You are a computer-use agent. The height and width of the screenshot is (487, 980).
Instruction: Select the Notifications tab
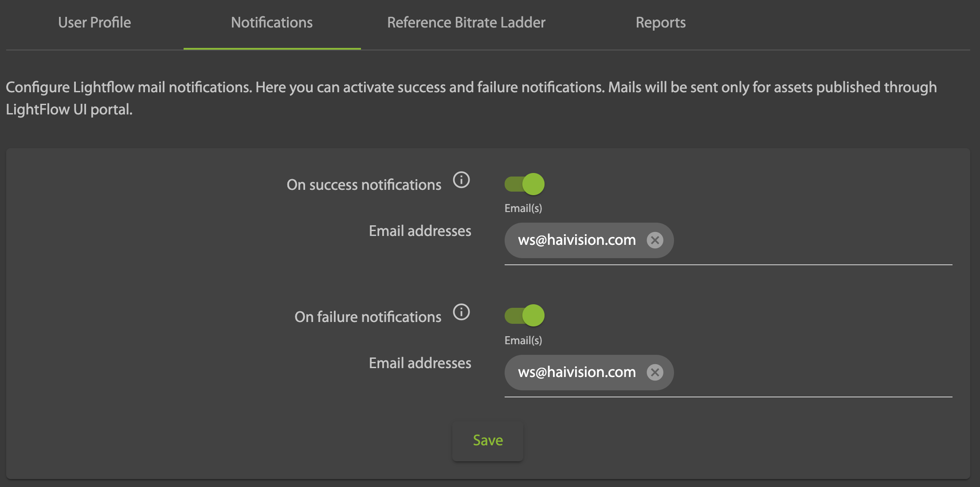click(272, 23)
